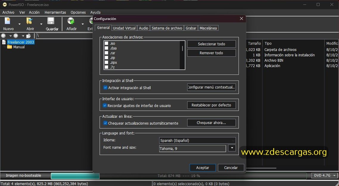Click the Aplicación type row

coord(272,66)
